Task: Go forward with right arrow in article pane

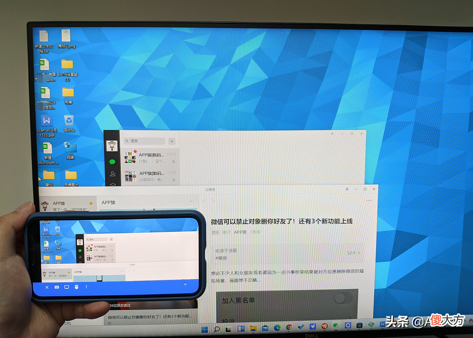Action: point(213,200)
